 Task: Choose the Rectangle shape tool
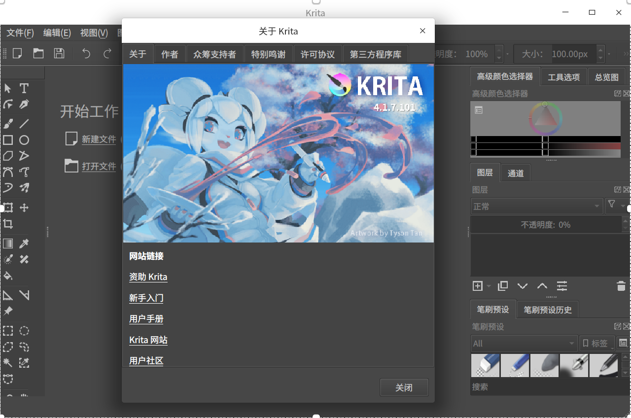(8, 140)
